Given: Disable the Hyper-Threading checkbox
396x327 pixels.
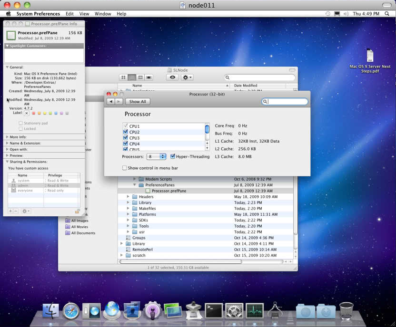Looking at the screenshot, I should pos(173,156).
